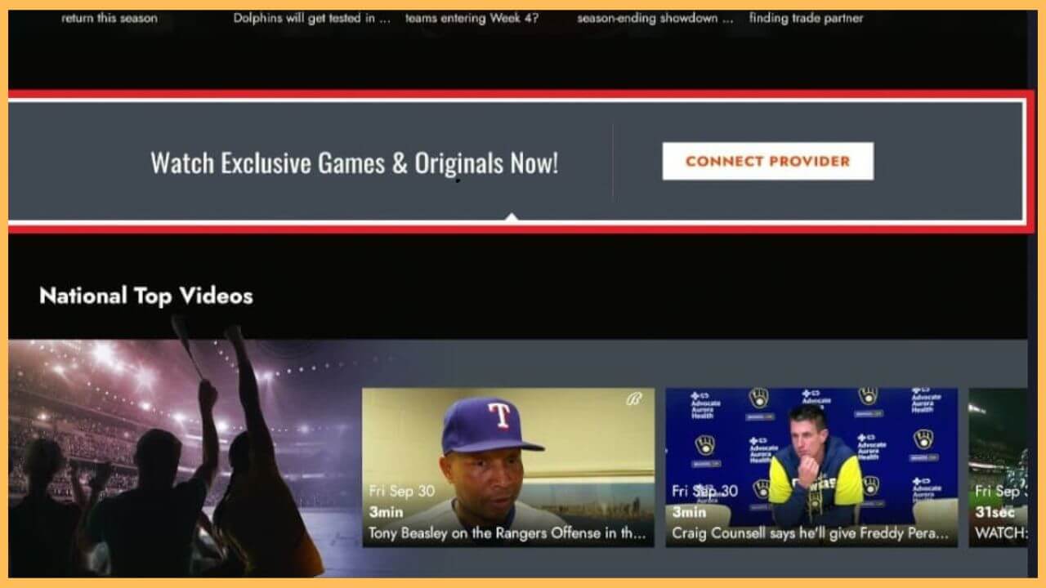Open the 'finding trade partner' headline
Image resolution: width=1046 pixels, height=588 pixels.
807,18
